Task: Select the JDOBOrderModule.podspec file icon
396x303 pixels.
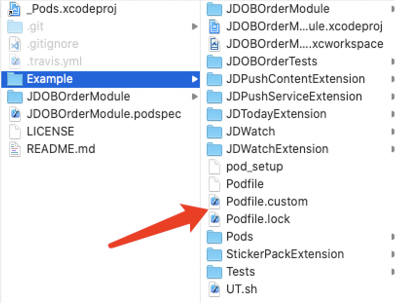Action: pos(15,114)
